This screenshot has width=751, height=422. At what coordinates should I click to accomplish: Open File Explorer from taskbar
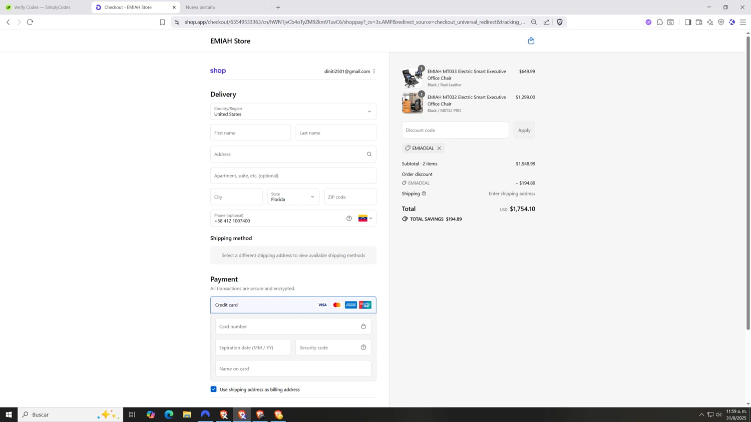click(187, 414)
